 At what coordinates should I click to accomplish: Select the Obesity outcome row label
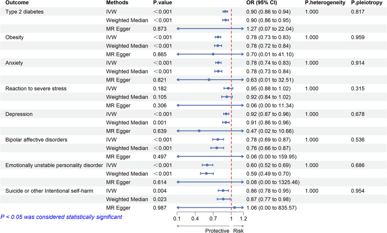click(x=15, y=37)
